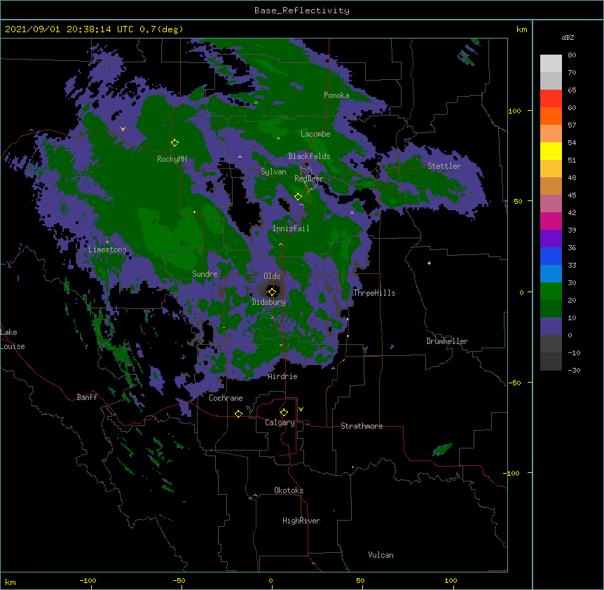The height and width of the screenshot is (590, 604).
Task: Click the purple 10 dBZ legend swatch
Action: tap(551, 327)
